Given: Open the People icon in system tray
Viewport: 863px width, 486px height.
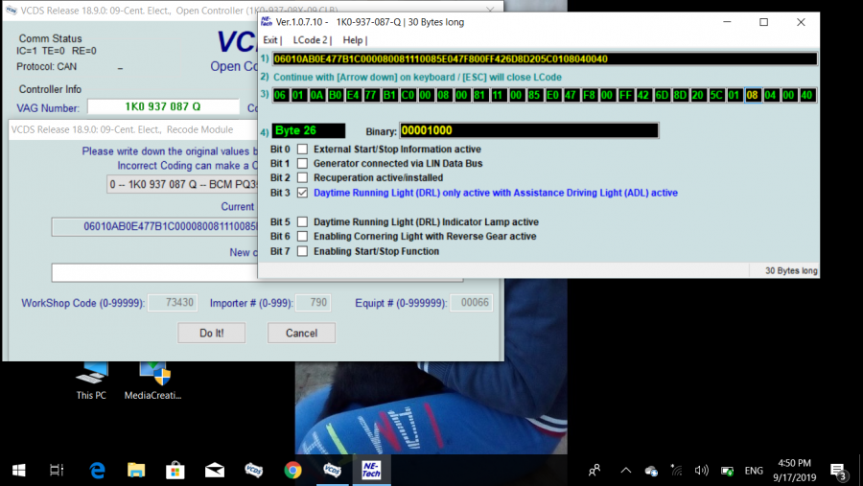Looking at the screenshot, I should tap(595, 471).
